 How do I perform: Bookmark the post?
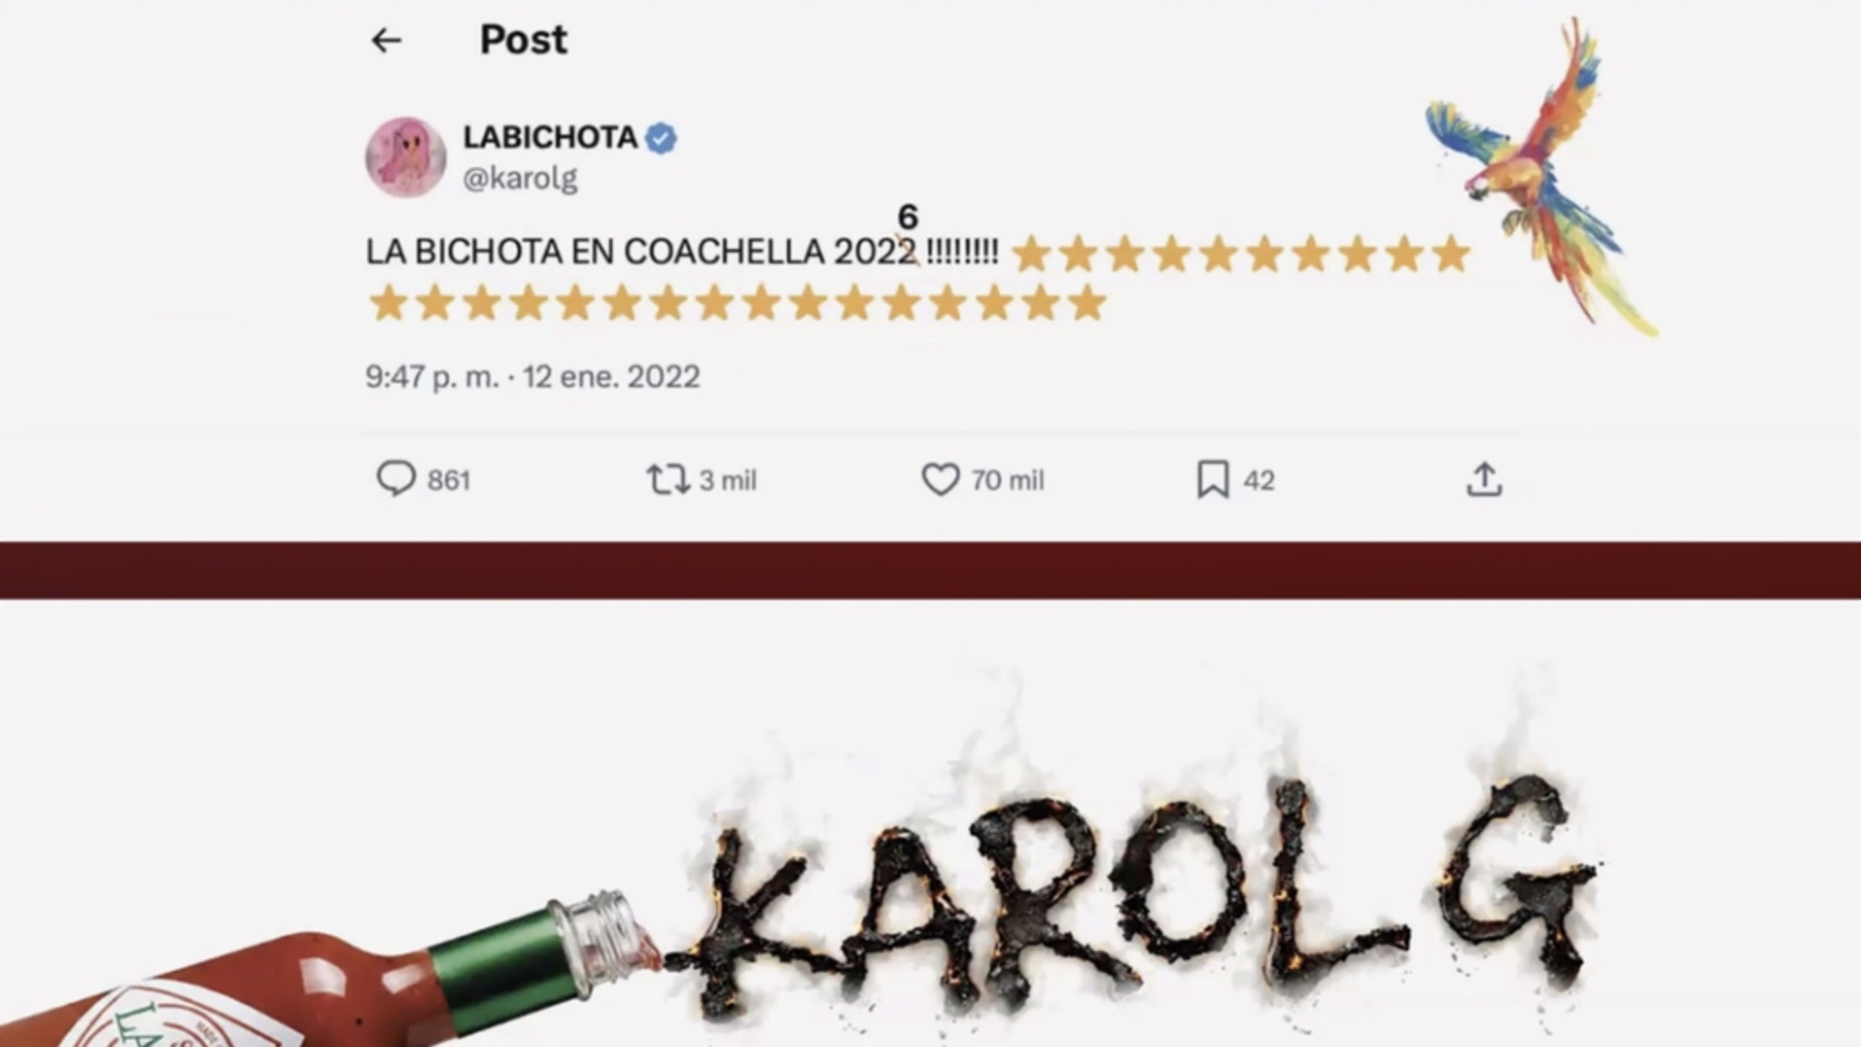[x=1212, y=479]
